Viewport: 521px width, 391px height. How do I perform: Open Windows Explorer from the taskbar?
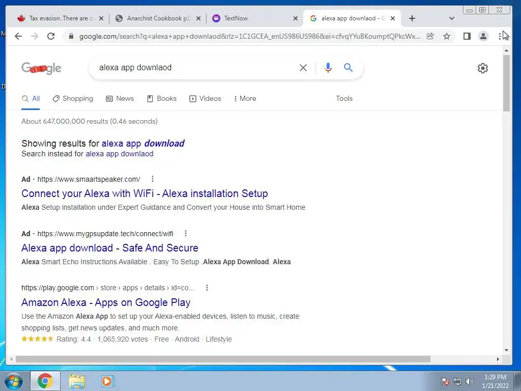(x=77, y=381)
